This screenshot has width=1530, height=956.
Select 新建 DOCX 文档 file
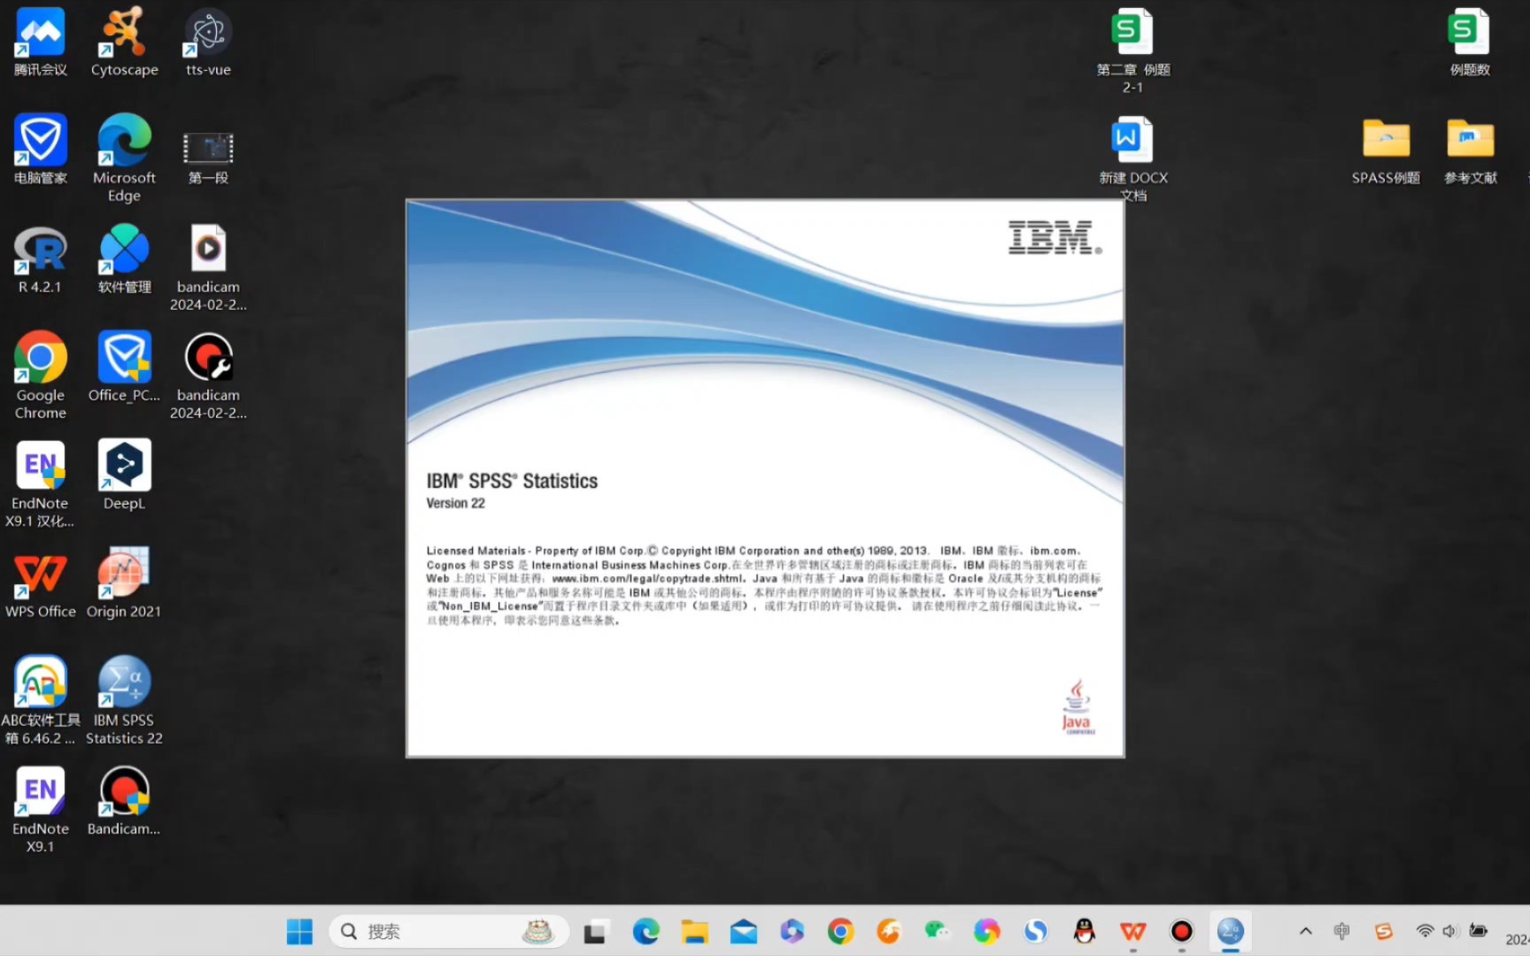click(x=1132, y=159)
